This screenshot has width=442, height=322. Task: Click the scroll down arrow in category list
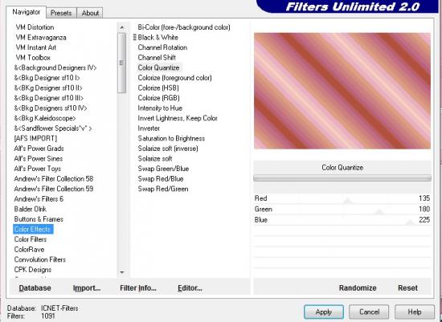point(122,272)
